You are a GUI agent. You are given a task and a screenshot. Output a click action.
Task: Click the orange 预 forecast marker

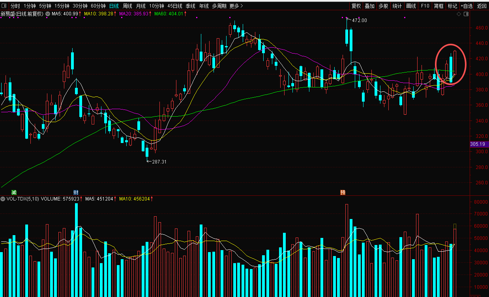point(343,192)
